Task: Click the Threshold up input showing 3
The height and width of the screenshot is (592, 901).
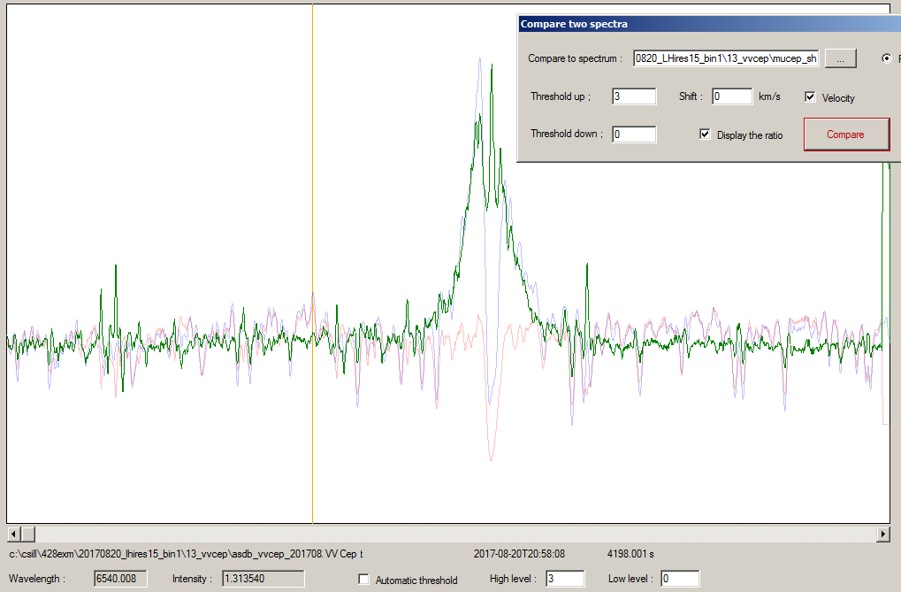Action: tap(633, 97)
